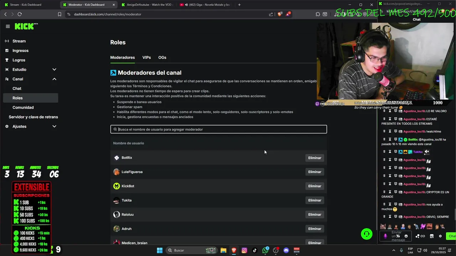This screenshot has height=256, width=456.
Task: Open WhatsApp from the taskbar
Action: click(x=265, y=250)
